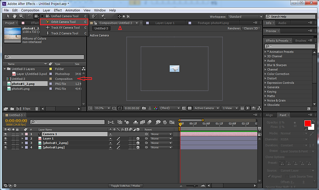Open Parent dropdown for Camera 1
The height and width of the screenshot is (190, 319).
[161, 134]
